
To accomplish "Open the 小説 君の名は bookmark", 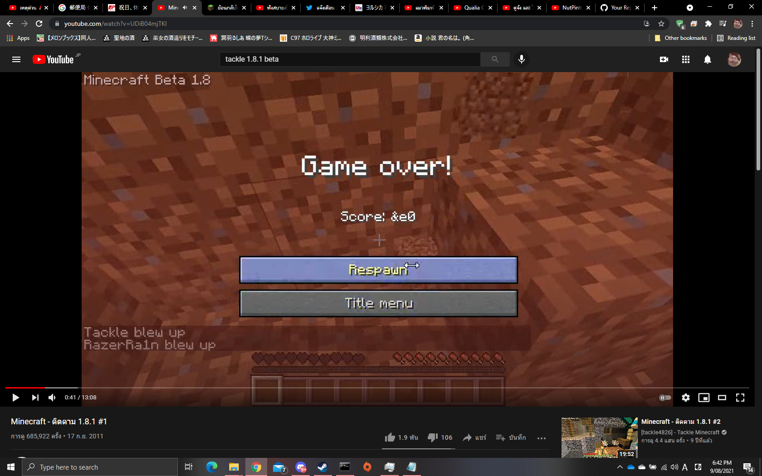I will tap(444, 38).
